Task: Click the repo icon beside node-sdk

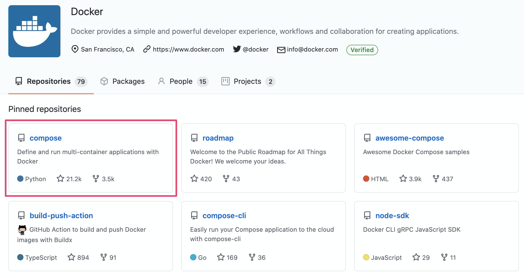Action: pyautogui.click(x=367, y=215)
